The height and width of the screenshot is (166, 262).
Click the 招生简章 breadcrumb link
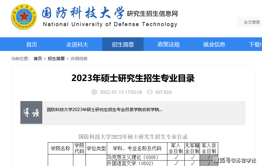56,59
